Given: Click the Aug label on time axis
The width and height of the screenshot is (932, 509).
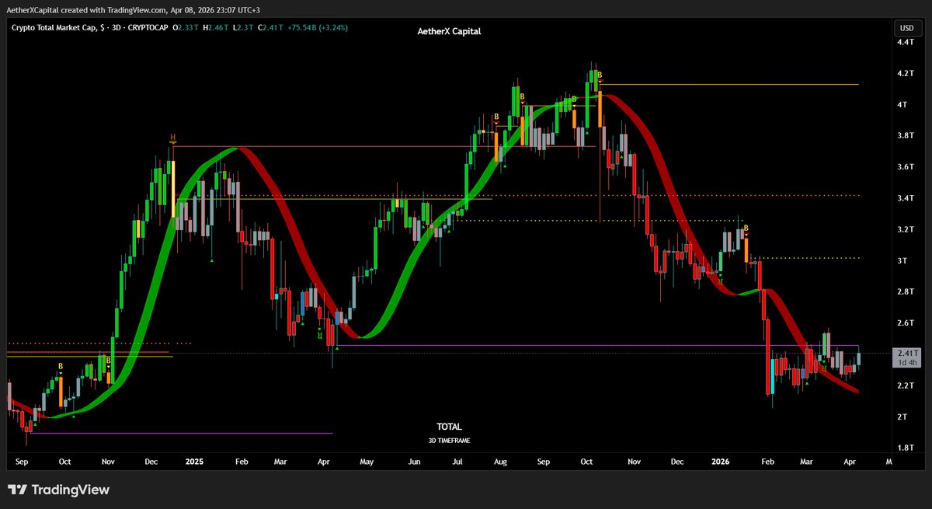Looking at the screenshot, I should coord(500,462).
